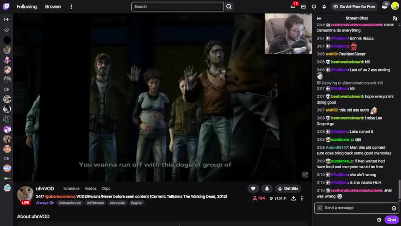The image size is (401, 226).
Task: Open chat settings gear icon
Action: click(x=379, y=220)
